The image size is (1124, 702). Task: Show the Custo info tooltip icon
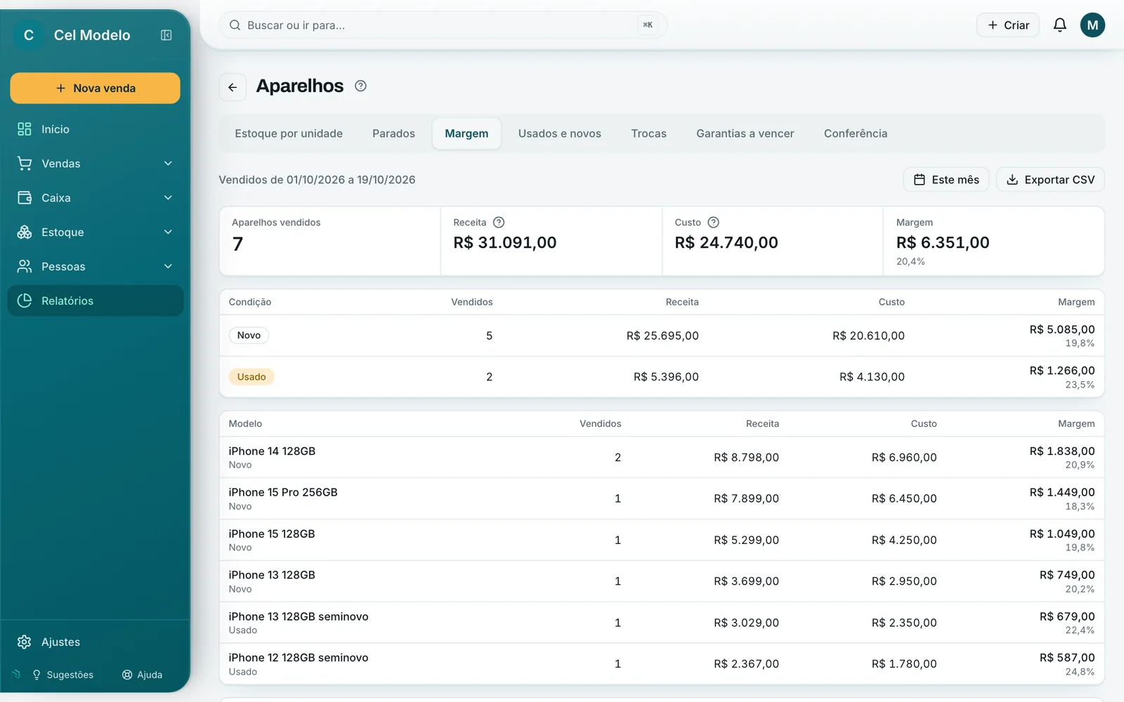pos(713,223)
